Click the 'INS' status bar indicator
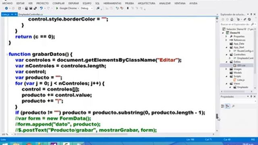Image resolution: width=258 pixels, height=145 pixels. coord(253,140)
